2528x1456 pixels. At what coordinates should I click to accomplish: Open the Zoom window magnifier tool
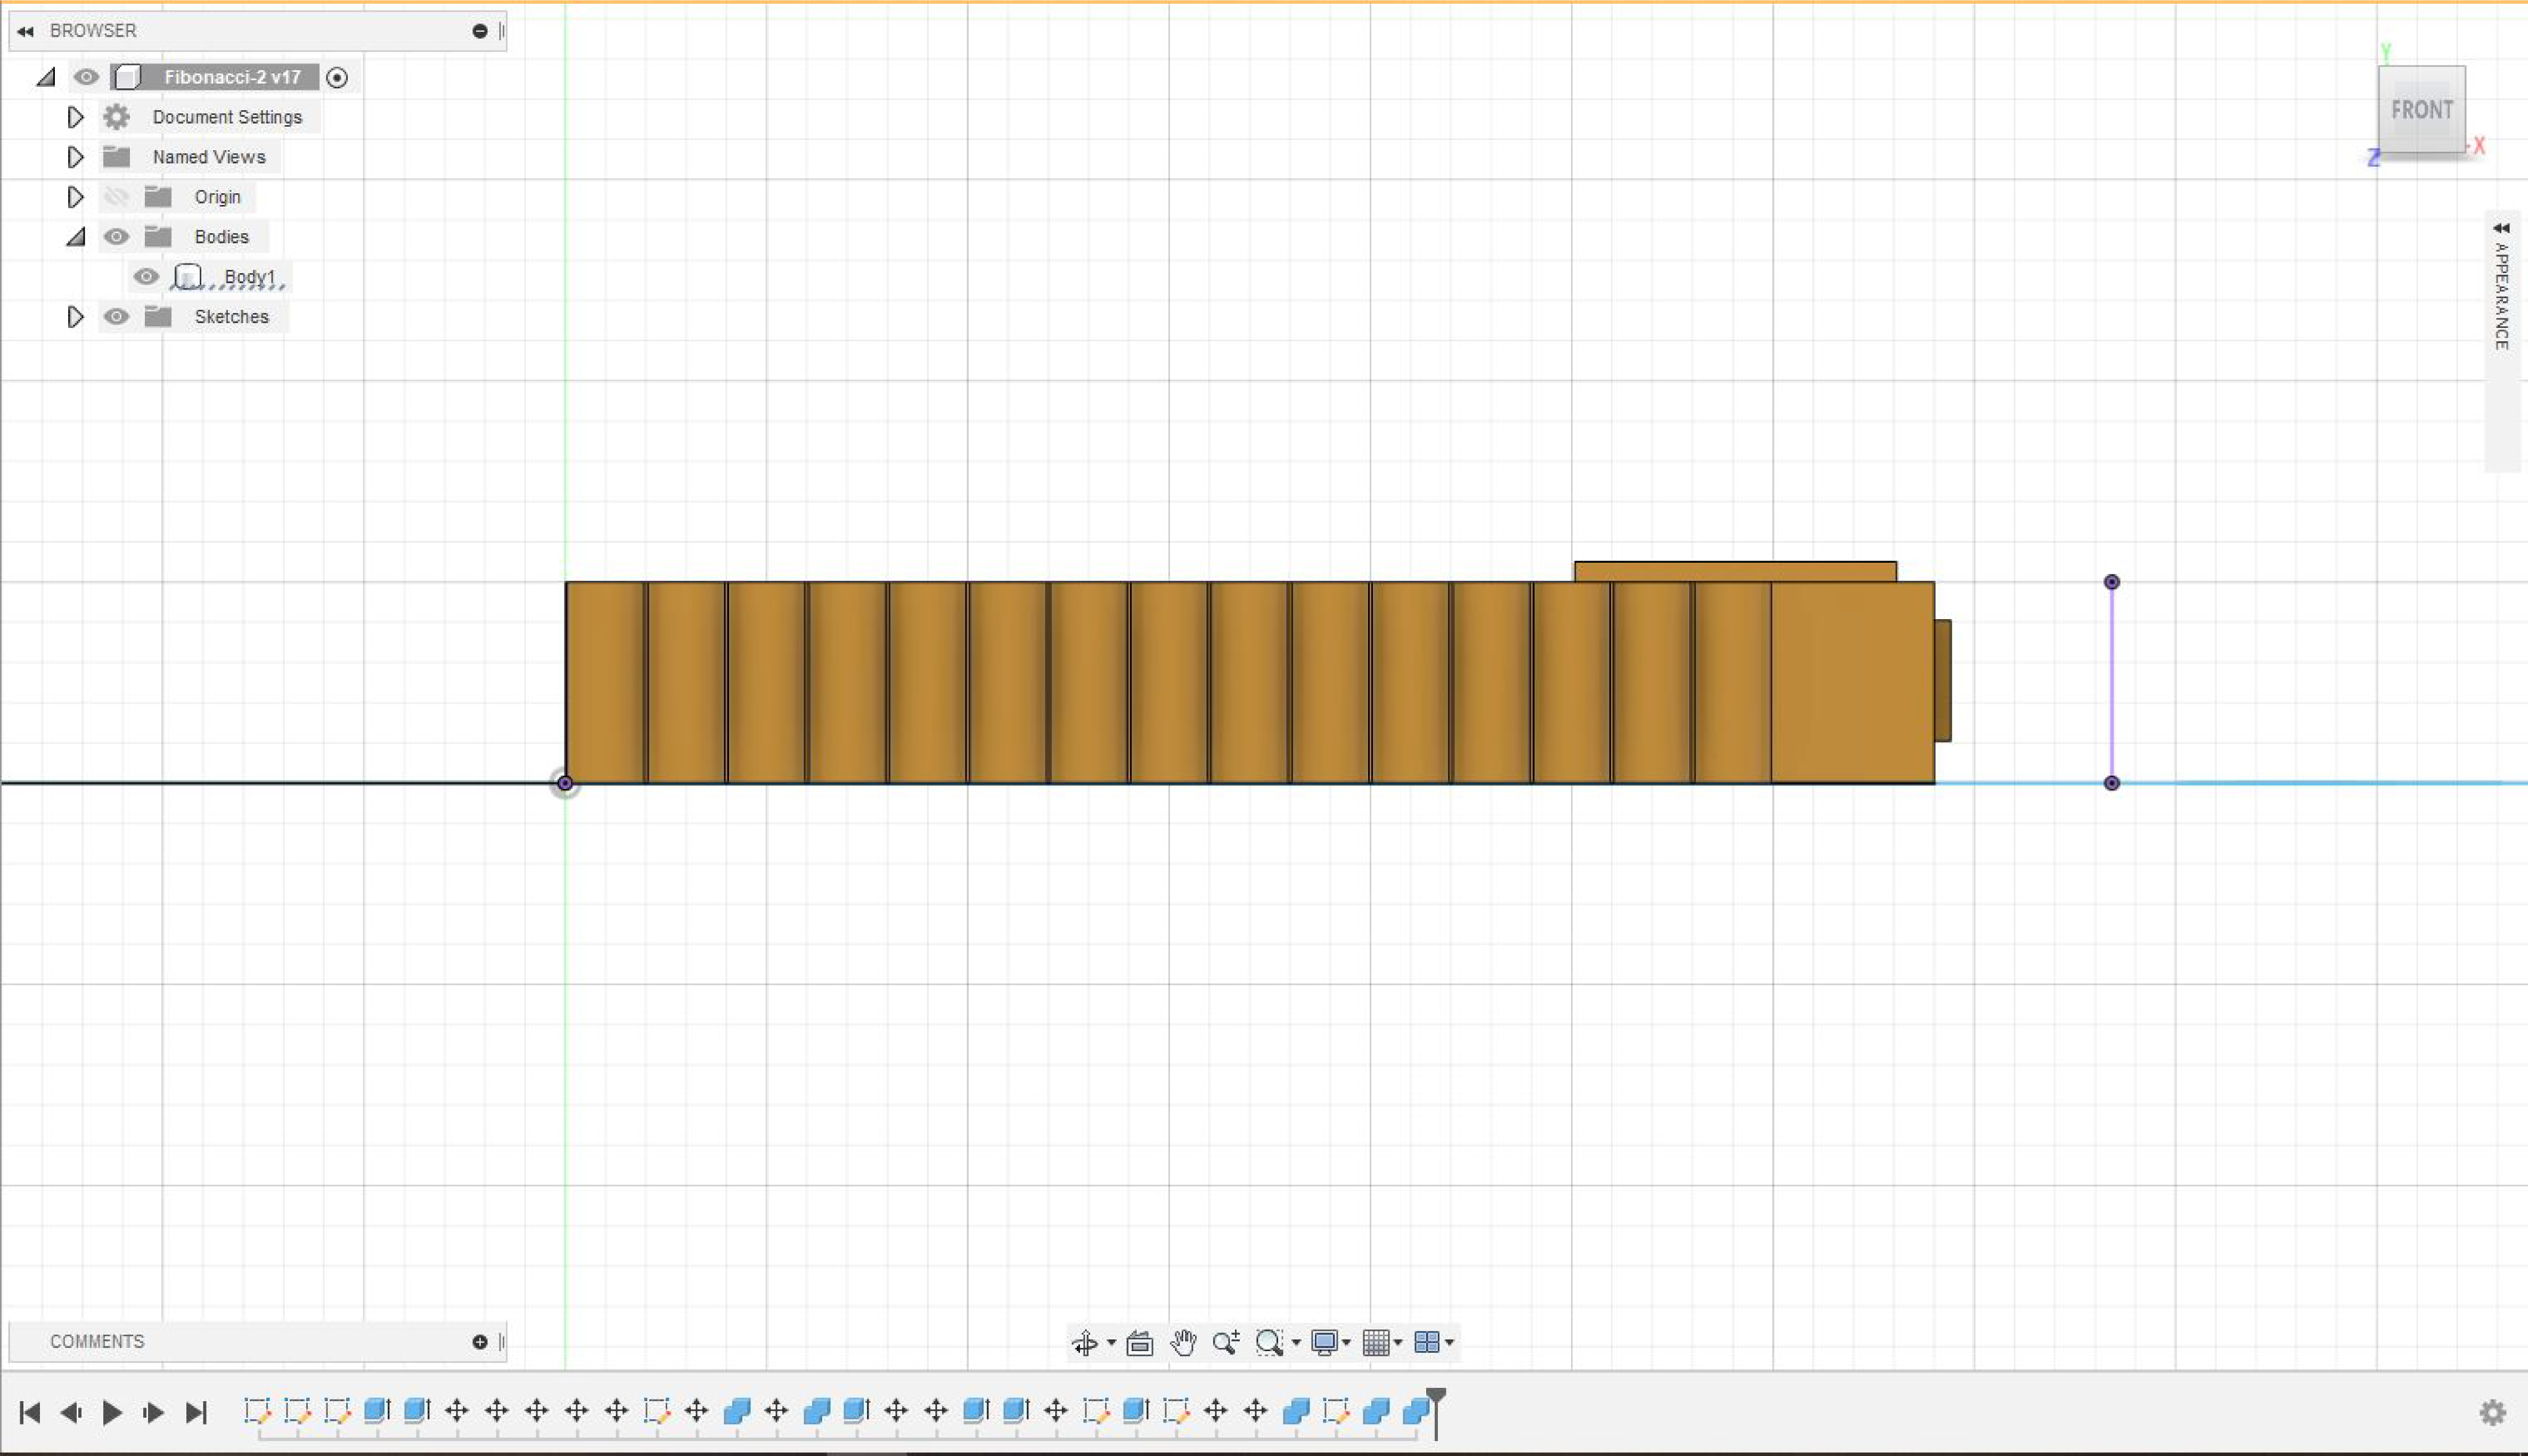click(x=1270, y=1343)
